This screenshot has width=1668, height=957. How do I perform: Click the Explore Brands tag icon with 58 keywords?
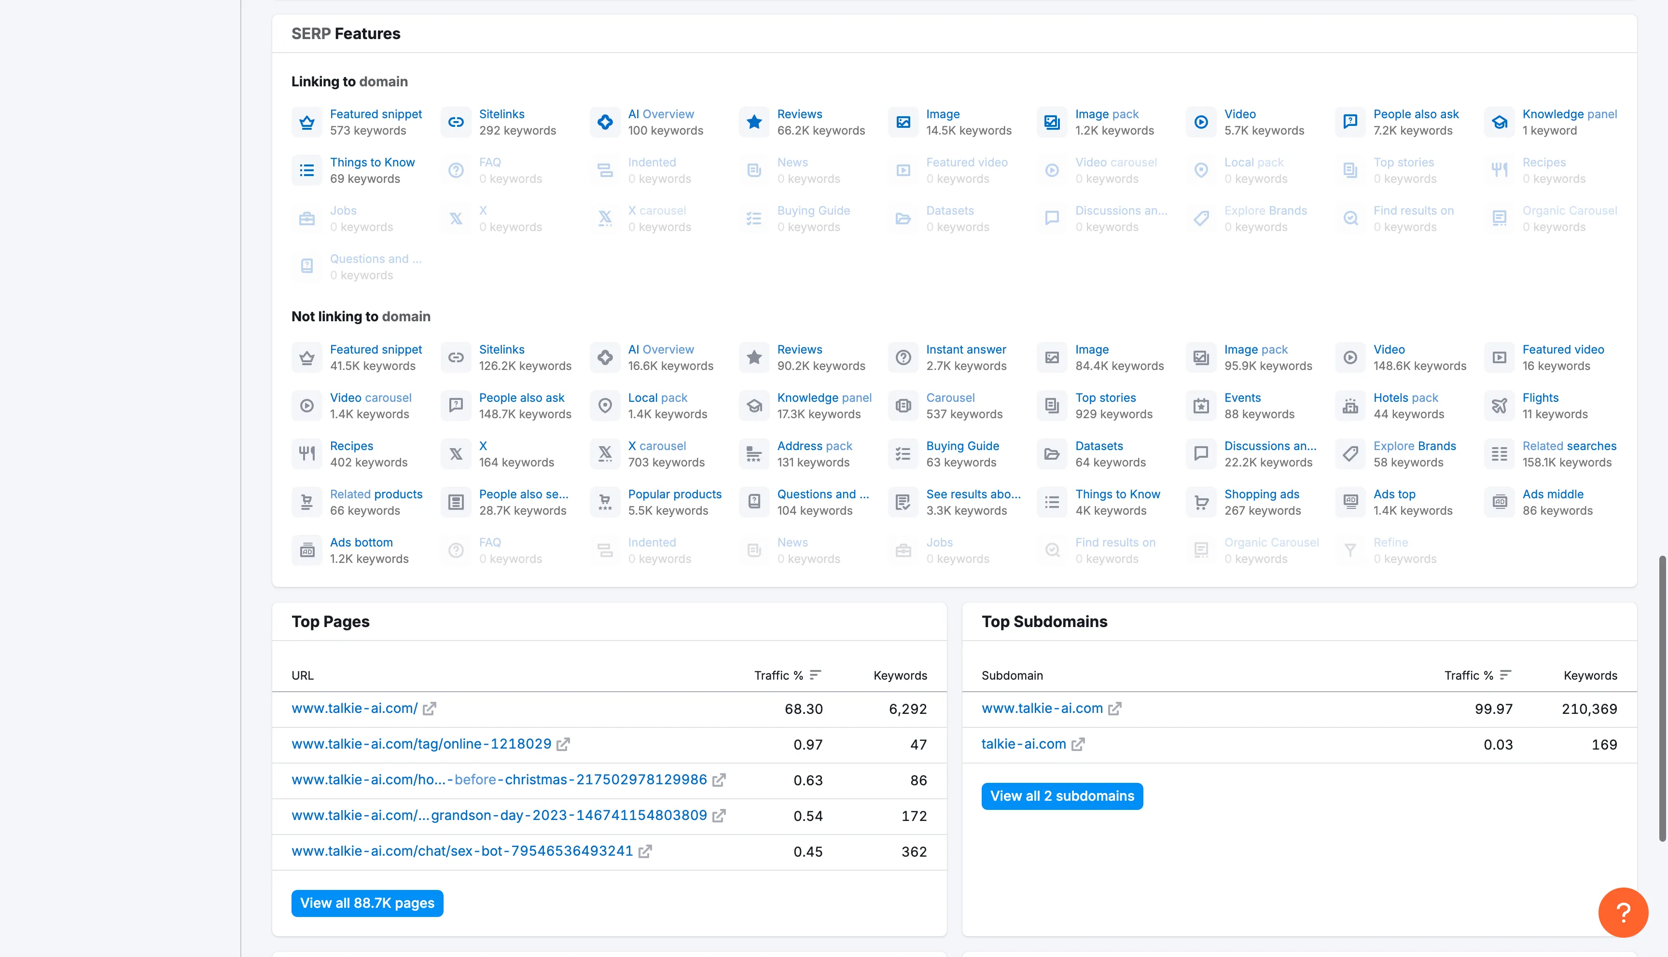pos(1350,453)
